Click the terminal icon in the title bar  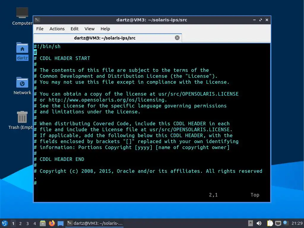point(37,20)
